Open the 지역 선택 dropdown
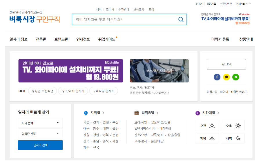The width and height of the screenshot is (263, 162). click(x=40, y=123)
